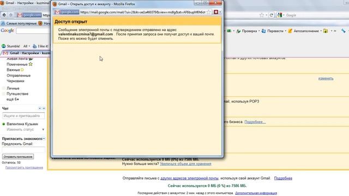Collapse the "Пригласить знакомого" section

44,139
